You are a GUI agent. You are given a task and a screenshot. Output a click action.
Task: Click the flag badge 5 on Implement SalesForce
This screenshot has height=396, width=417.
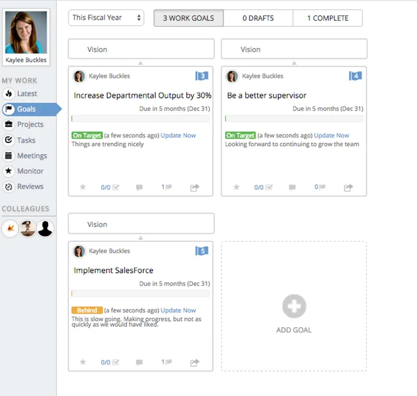pos(202,251)
